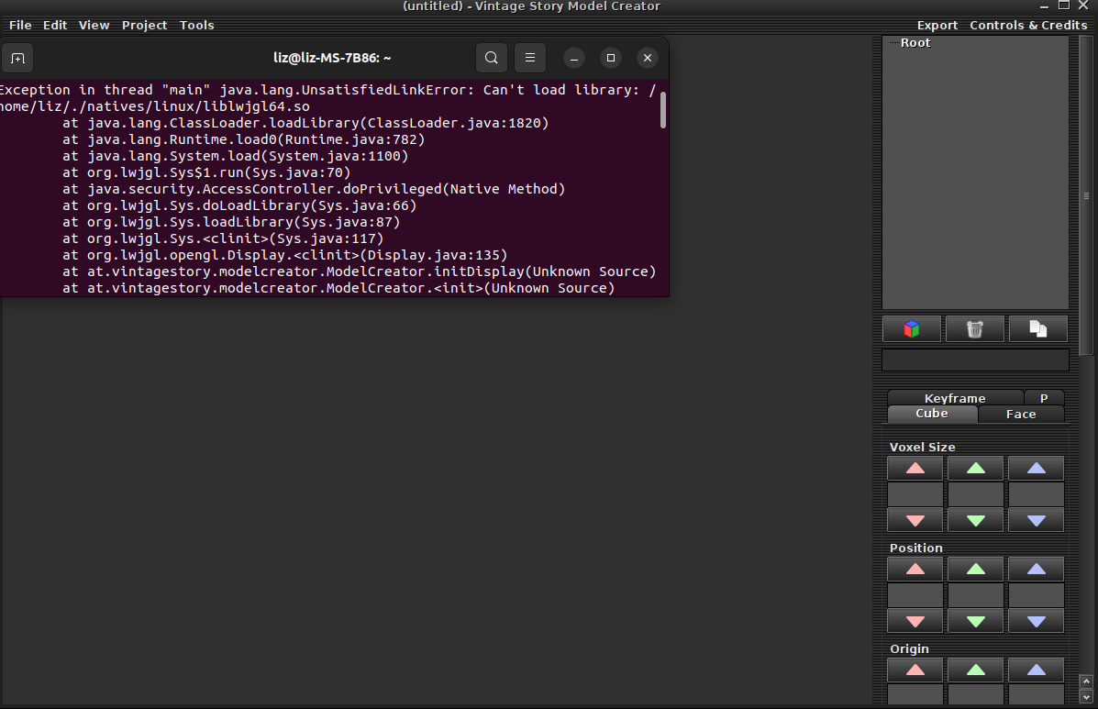Click the element name input field
The image size is (1098, 709).
point(975,360)
